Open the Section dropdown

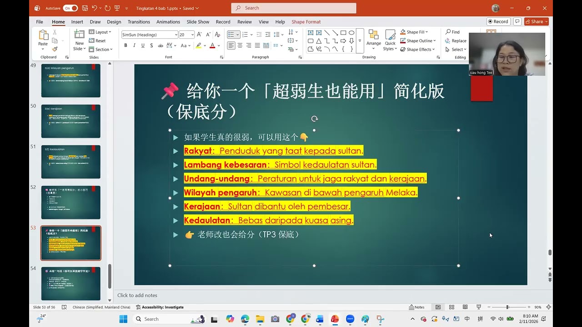coord(100,50)
